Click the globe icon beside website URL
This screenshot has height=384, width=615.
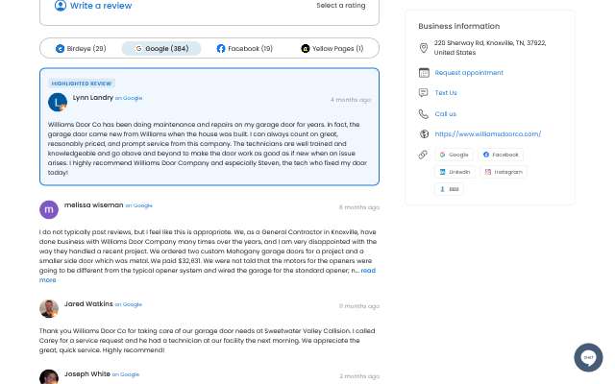424,134
